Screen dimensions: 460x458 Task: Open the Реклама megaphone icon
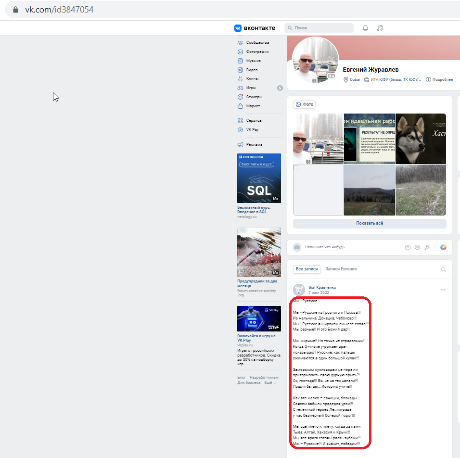240,144
